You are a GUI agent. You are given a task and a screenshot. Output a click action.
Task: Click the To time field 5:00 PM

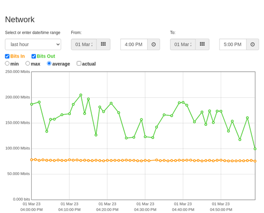(233, 44)
